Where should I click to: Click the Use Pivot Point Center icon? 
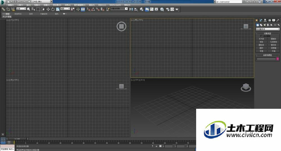click(72, 9)
